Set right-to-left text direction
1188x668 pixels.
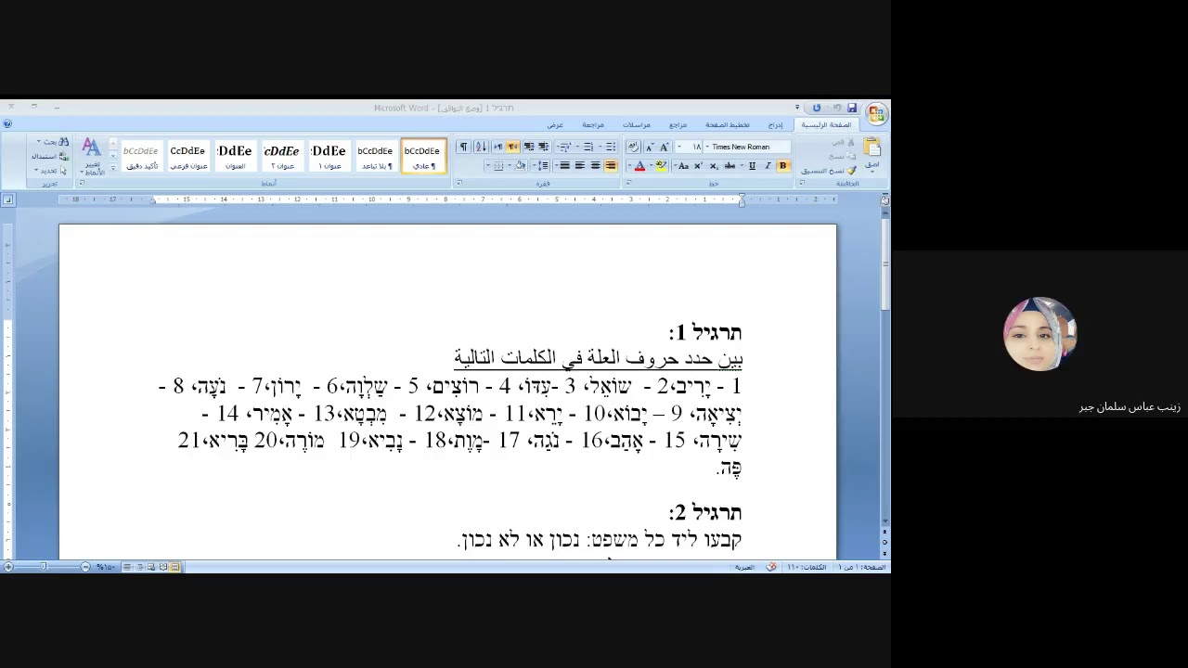512,147
